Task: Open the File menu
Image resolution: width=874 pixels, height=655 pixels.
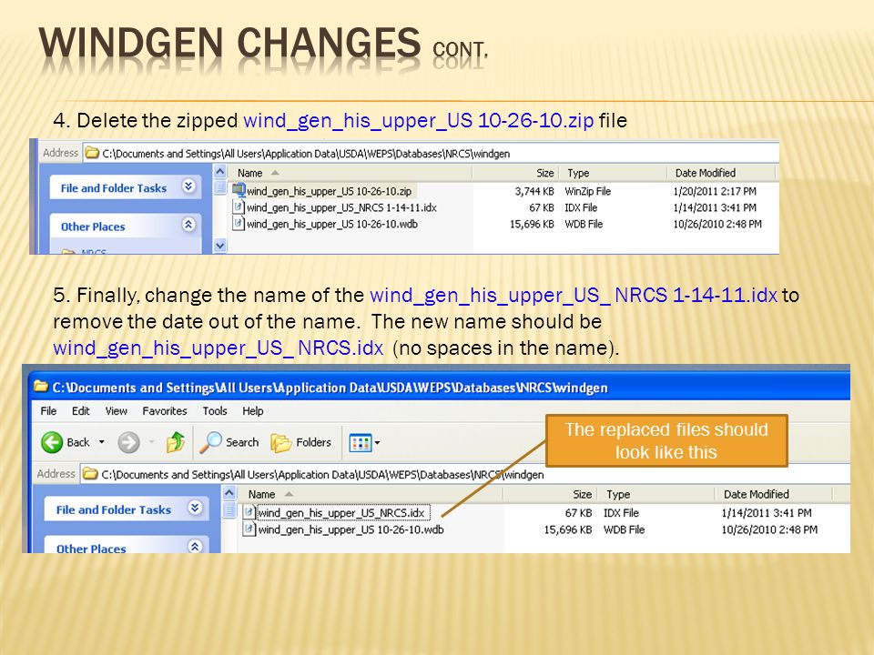Action: tap(48, 411)
